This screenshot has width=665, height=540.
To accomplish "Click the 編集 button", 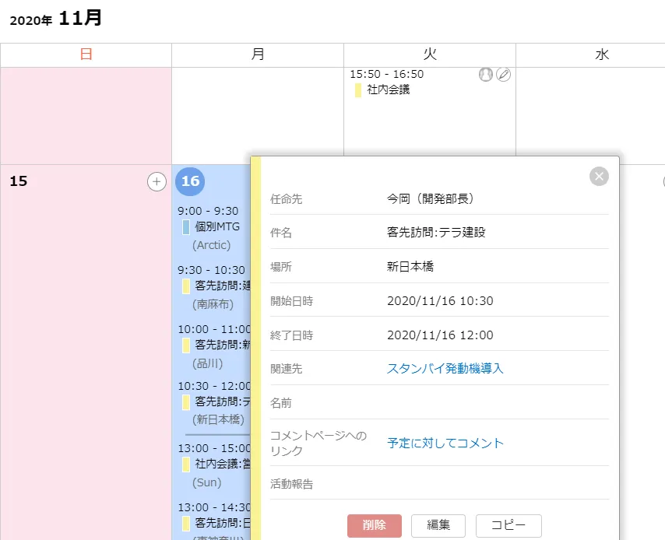I will [x=438, y=525].
